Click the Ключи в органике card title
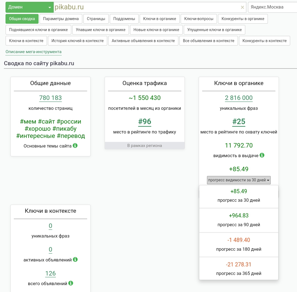Image resolution: width=297 pixels, height=292 pixels. coord(239,83)
